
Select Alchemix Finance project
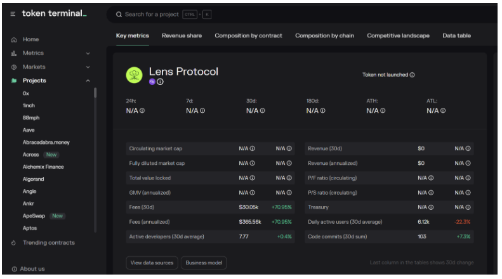(x=43, y=167)
